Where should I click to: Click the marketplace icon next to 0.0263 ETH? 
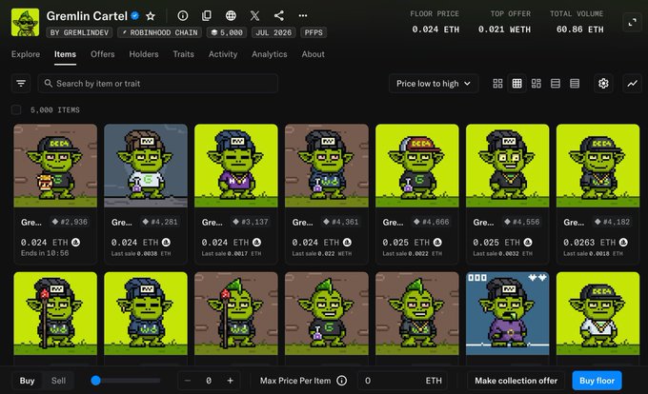(623, 242)
